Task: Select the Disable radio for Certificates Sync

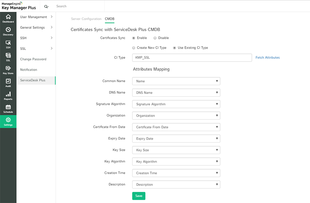Action: (x=155, y=38)
